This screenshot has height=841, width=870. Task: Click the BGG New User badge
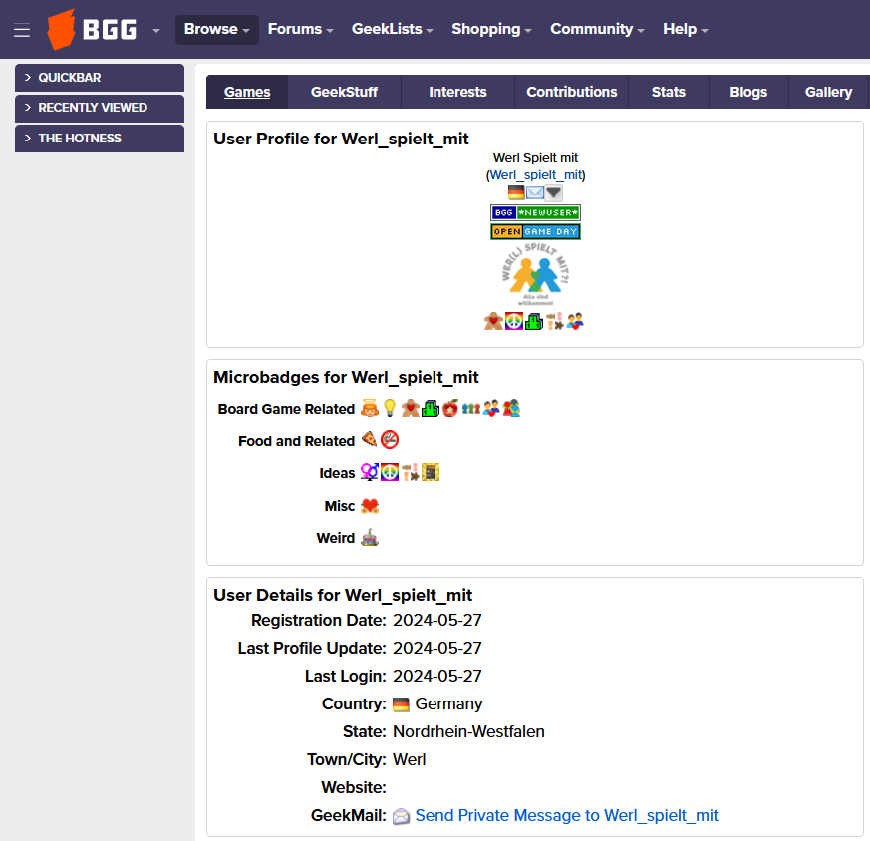point(535,212)
